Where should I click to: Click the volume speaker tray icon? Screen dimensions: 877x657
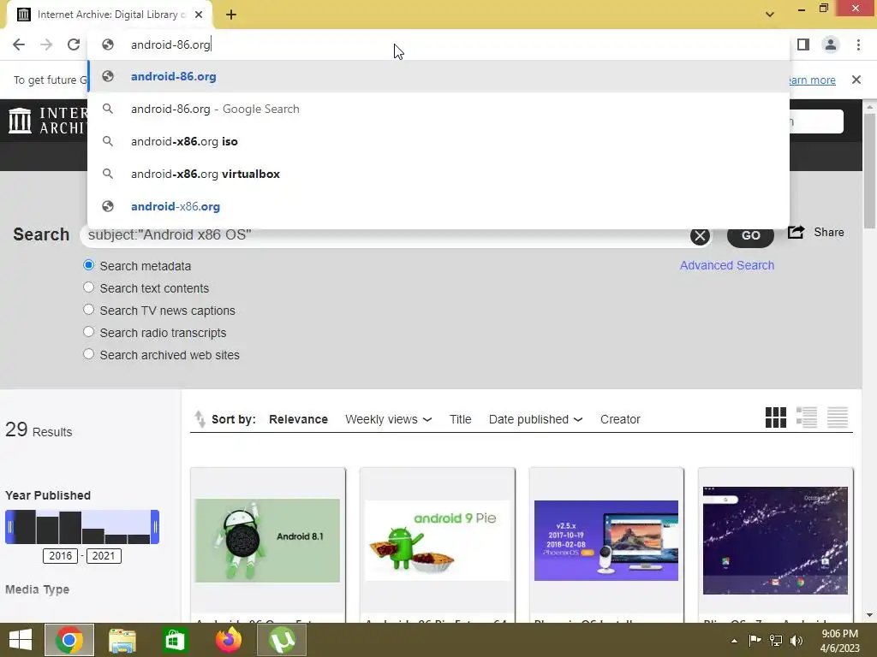point(796,641)
